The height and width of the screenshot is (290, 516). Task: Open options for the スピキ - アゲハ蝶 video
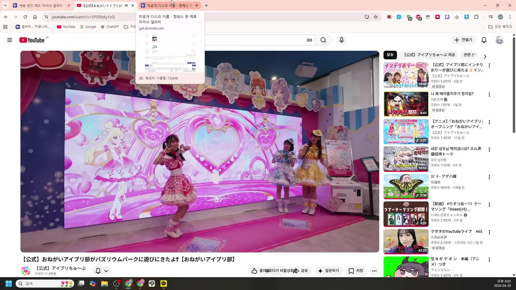489,177
